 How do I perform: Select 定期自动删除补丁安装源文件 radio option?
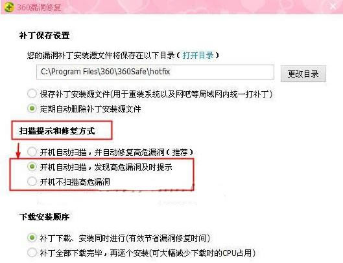click(x=32, y=109)
